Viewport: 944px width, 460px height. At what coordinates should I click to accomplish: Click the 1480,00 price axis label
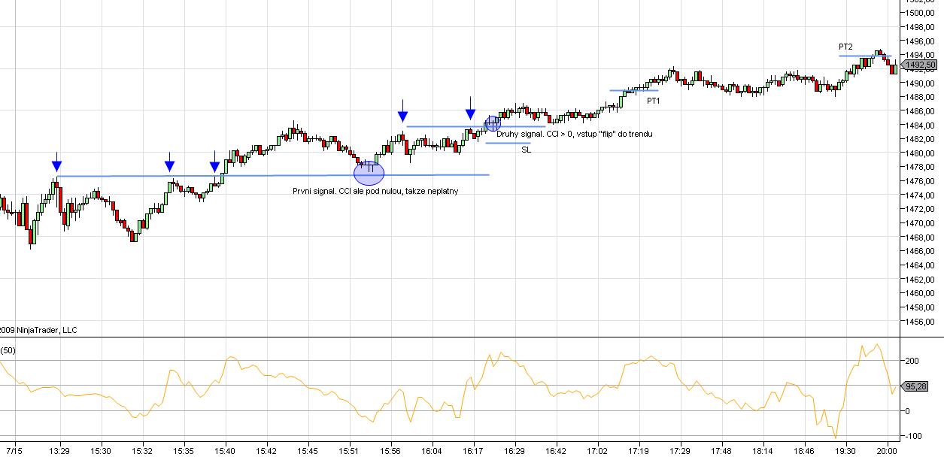921,153
